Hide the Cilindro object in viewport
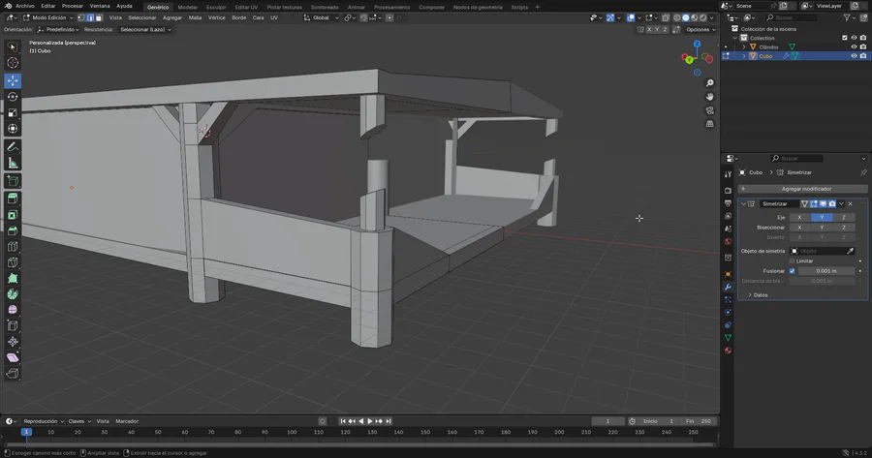Viewport: 872px width, 458px height. [x=854, y=46]
